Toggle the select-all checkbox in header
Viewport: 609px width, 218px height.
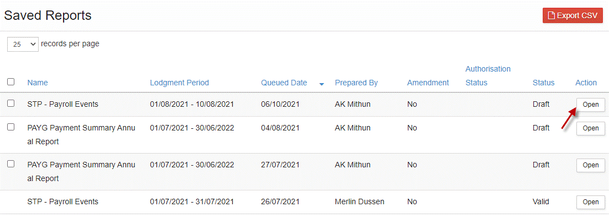11,81
